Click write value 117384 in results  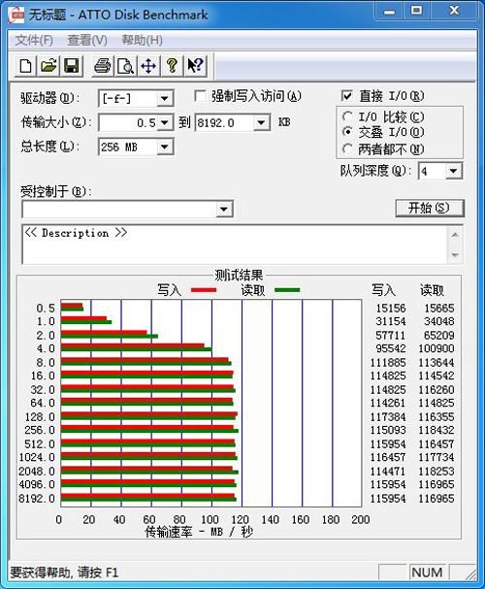pos(388,417)
